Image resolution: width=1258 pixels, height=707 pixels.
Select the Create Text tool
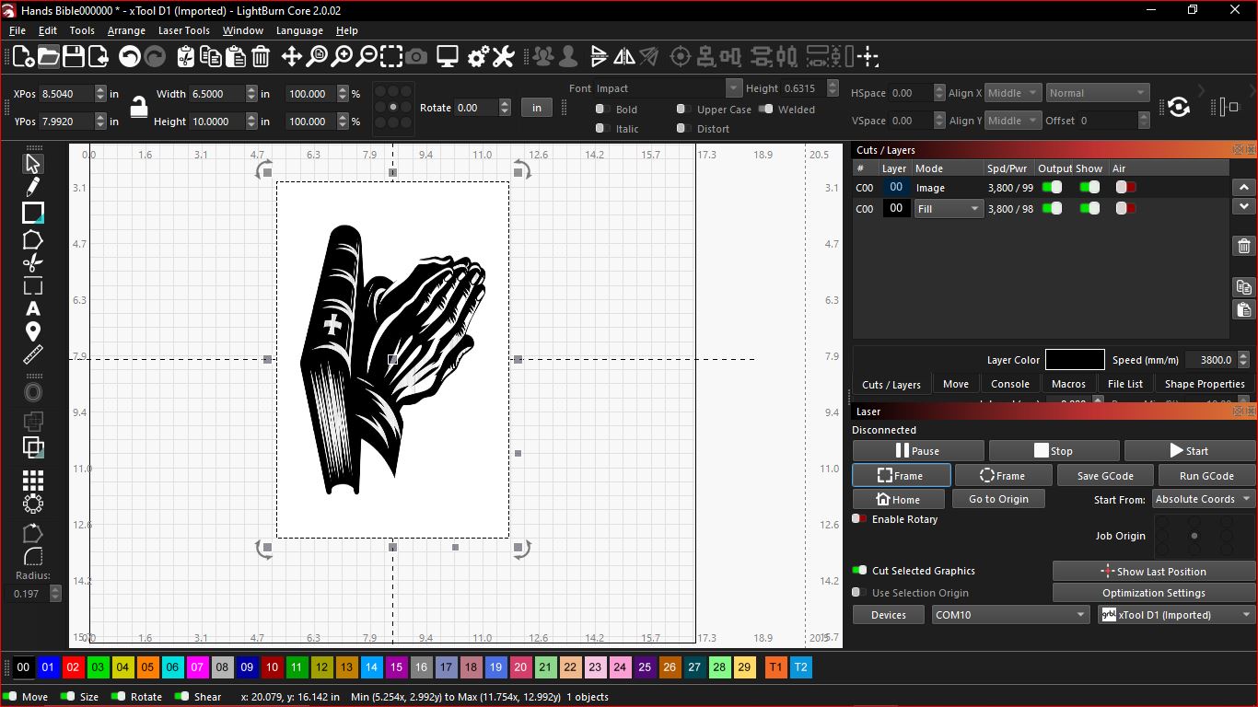click(33, 308)
